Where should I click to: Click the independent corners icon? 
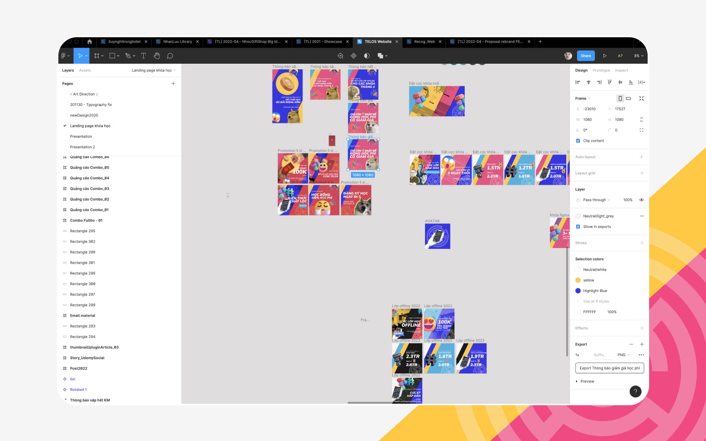click(641, 130)
